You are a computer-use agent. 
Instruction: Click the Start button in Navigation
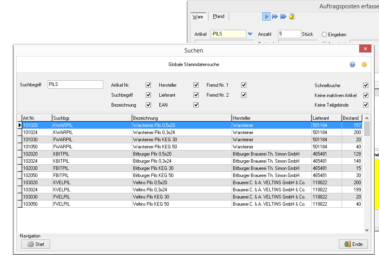click(x=35, y=244)
